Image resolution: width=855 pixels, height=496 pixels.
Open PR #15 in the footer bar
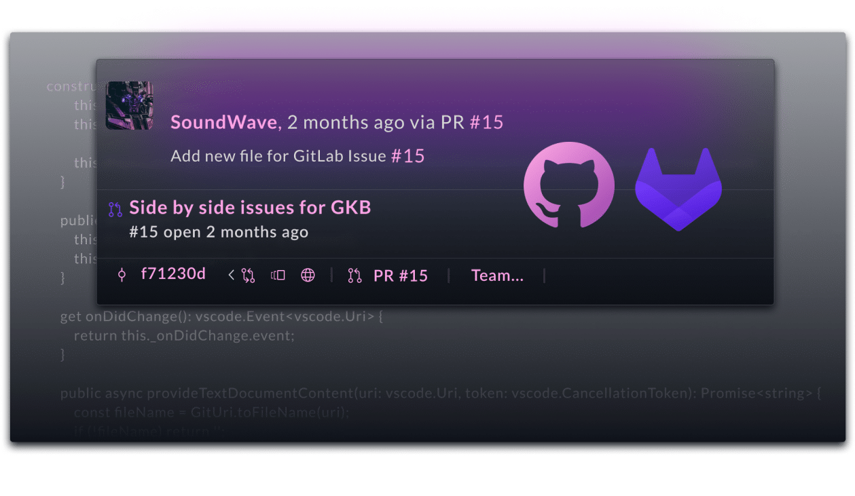coord(401,275)
